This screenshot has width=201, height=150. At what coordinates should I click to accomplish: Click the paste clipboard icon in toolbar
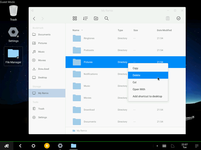168,18
